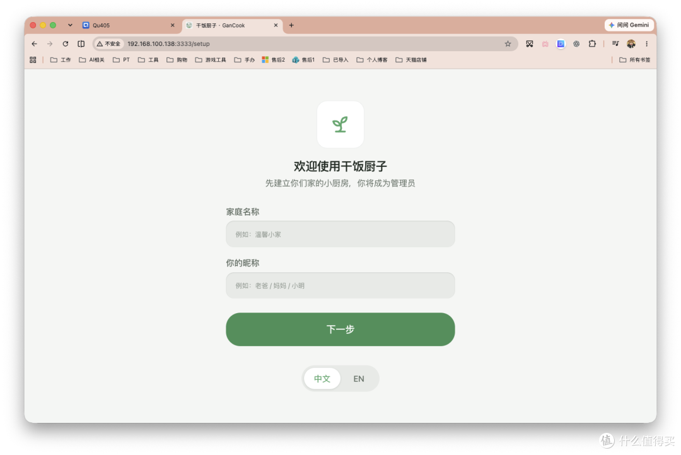Open 问问 Gemini button
This screenshot has width=681, height=455.
[629, 25]
